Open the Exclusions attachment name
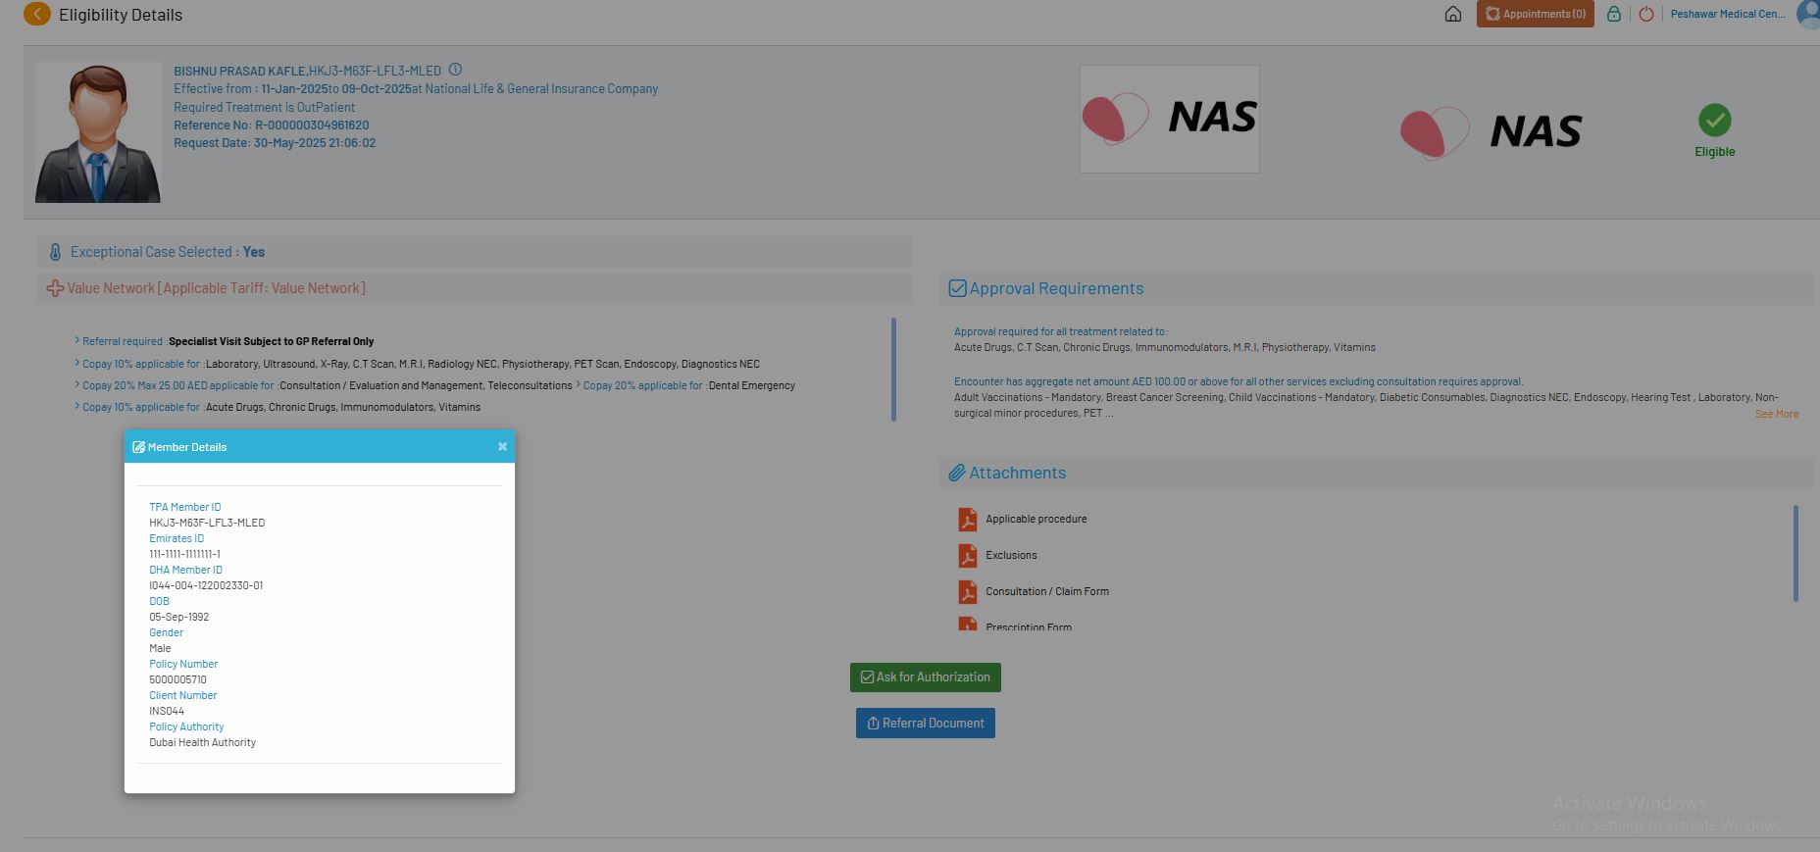The width and height of the screenshot is (1820, 852). [x=1011, y=555]
